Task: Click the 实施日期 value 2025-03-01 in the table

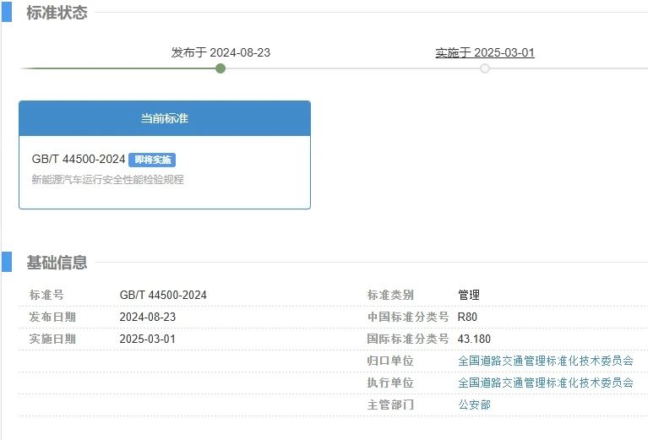Action: coord(148,339)
